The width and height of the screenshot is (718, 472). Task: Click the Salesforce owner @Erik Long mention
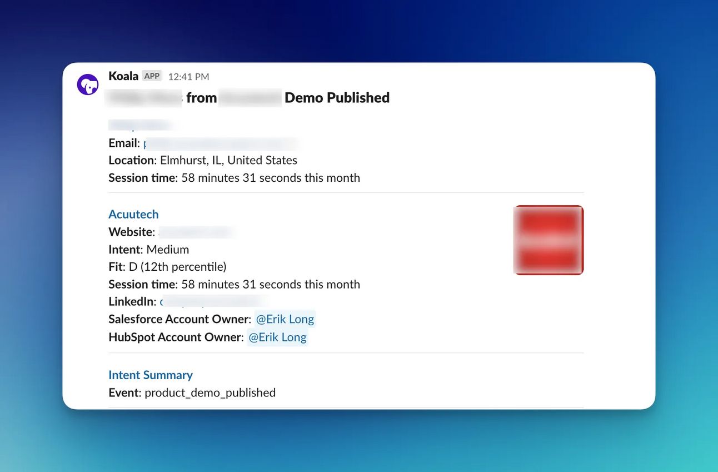point(285,319)
